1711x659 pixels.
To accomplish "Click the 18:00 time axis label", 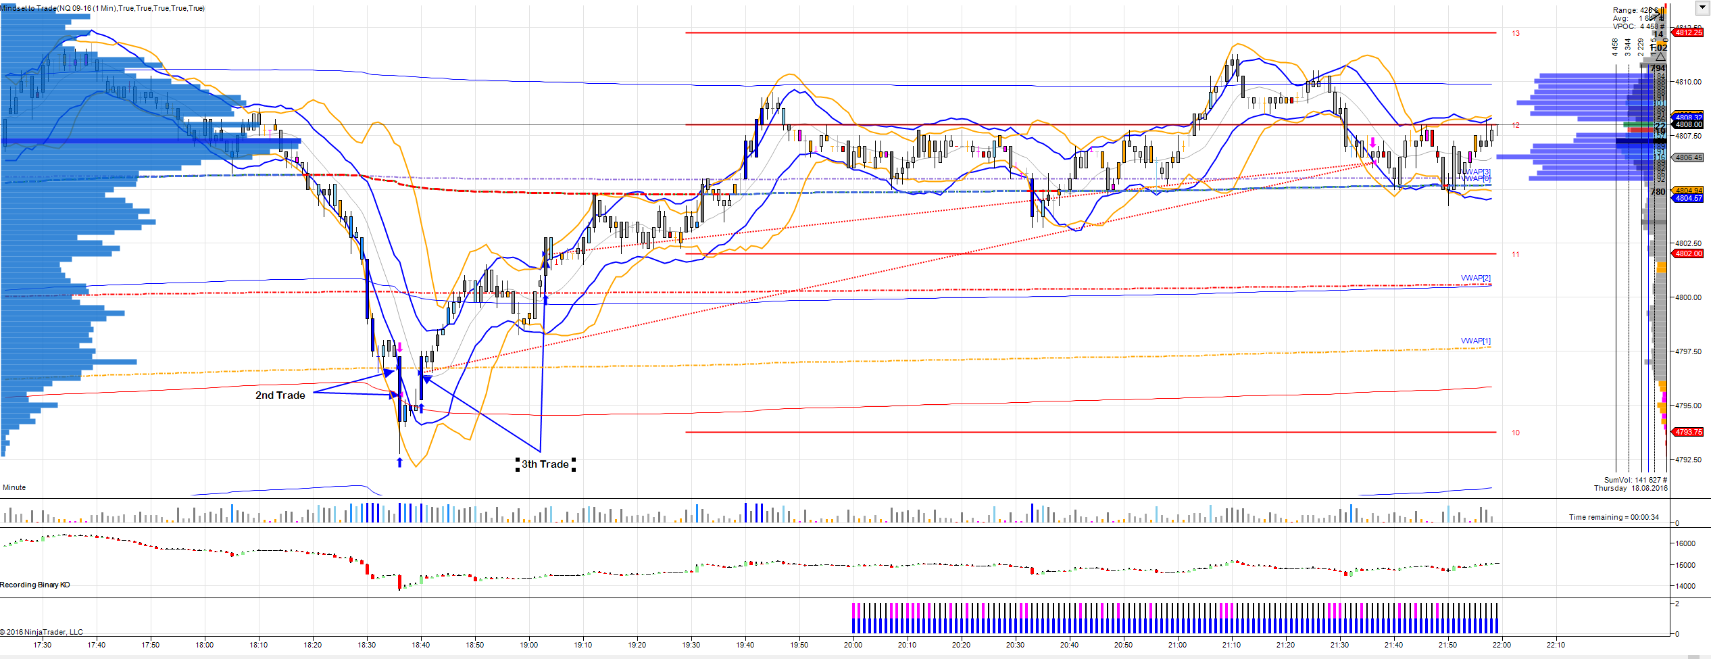I will click(205, 645).
